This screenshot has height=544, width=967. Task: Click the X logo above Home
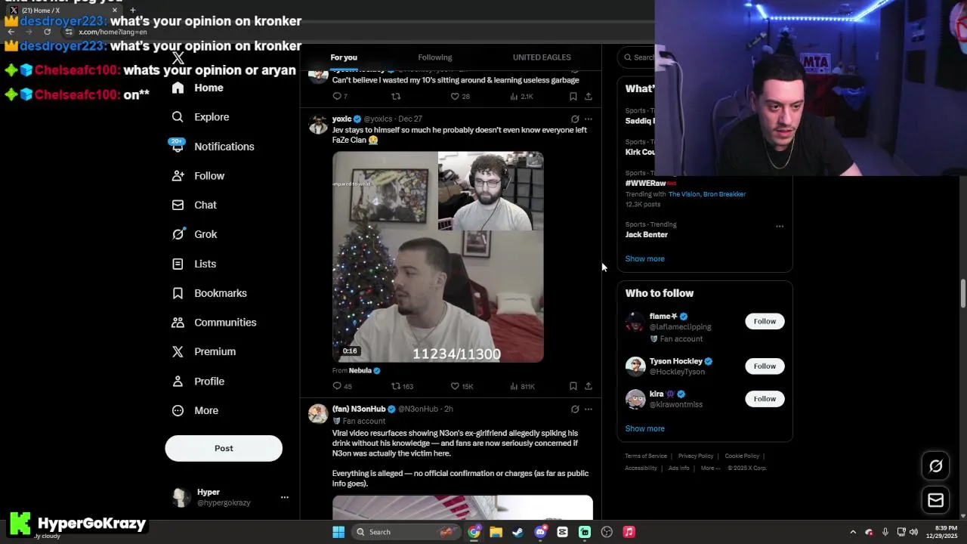[x=178, y=58]
